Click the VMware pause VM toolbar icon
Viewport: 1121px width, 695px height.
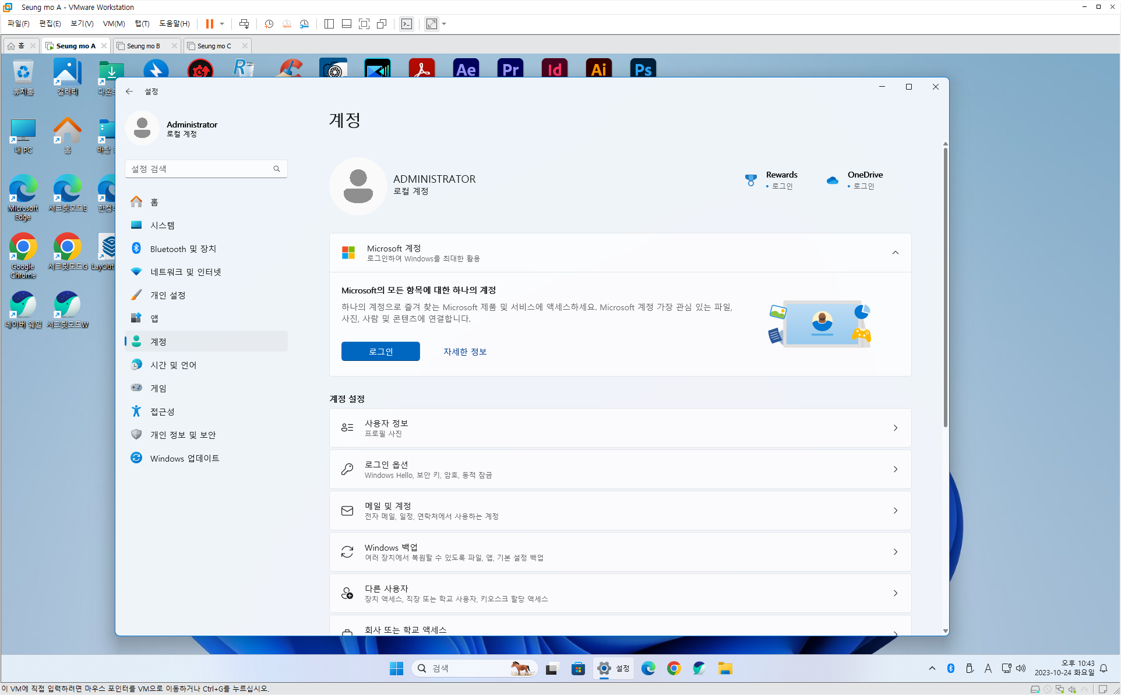[x=209, y=24]
